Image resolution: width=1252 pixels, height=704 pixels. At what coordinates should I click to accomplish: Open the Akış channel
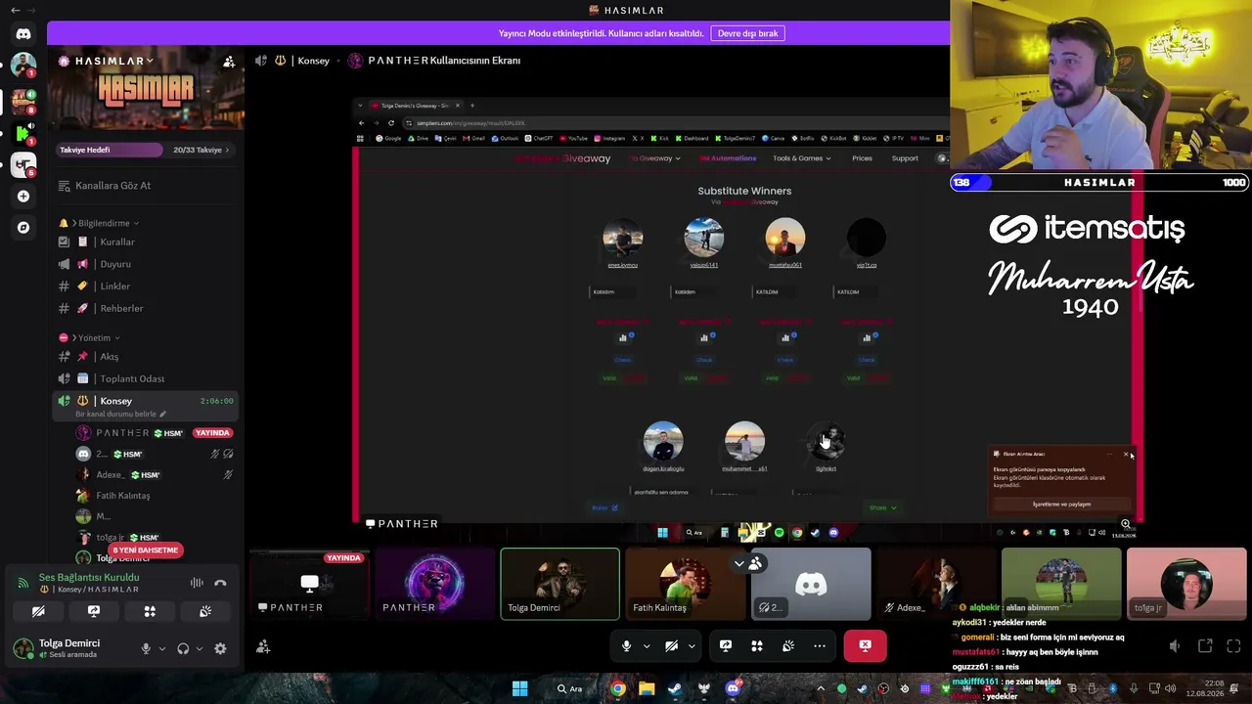pyautogui.click(x=147, y=357)
